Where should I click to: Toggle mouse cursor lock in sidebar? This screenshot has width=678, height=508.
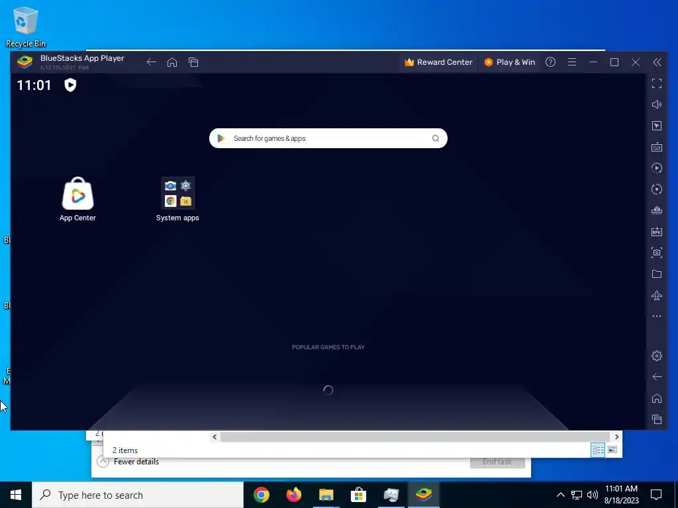click(657, 126)
